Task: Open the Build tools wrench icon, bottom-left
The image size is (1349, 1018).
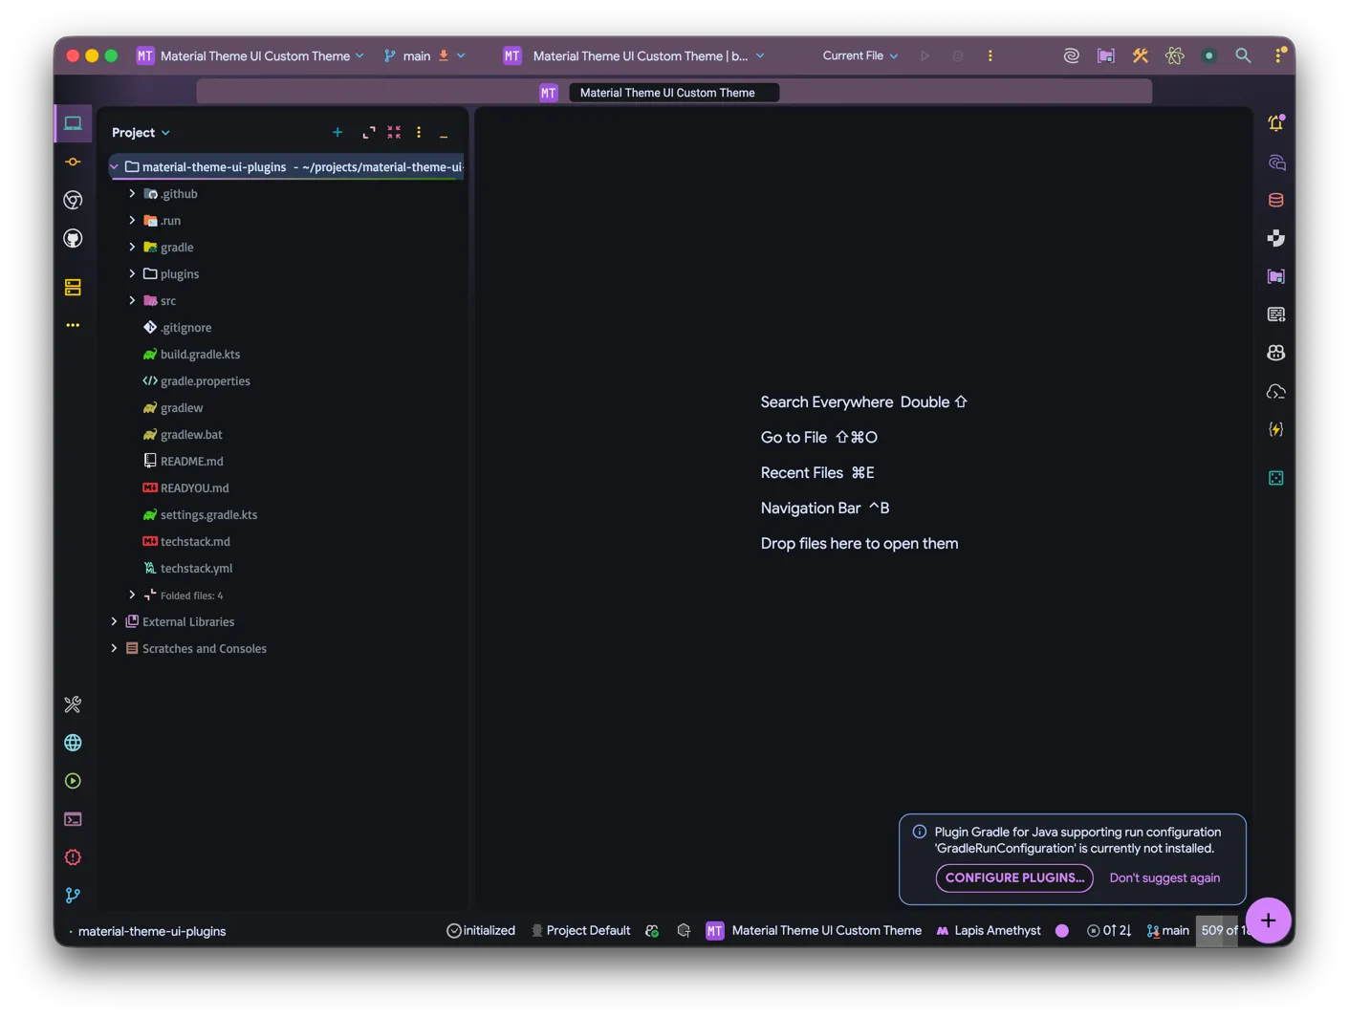Action: pyautogui.click(x=73, y=704)
